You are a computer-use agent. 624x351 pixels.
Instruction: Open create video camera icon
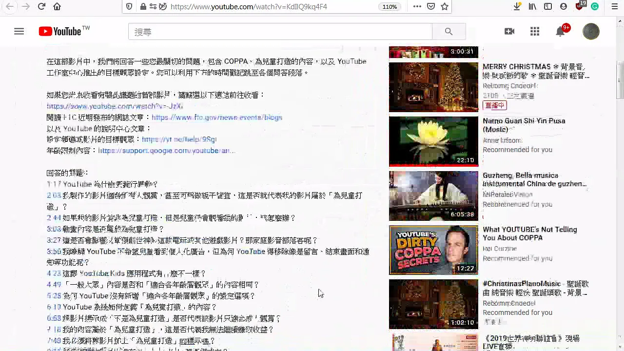[509, 32]
